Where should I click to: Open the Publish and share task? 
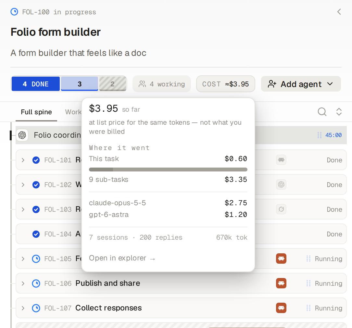click(108, 283)
